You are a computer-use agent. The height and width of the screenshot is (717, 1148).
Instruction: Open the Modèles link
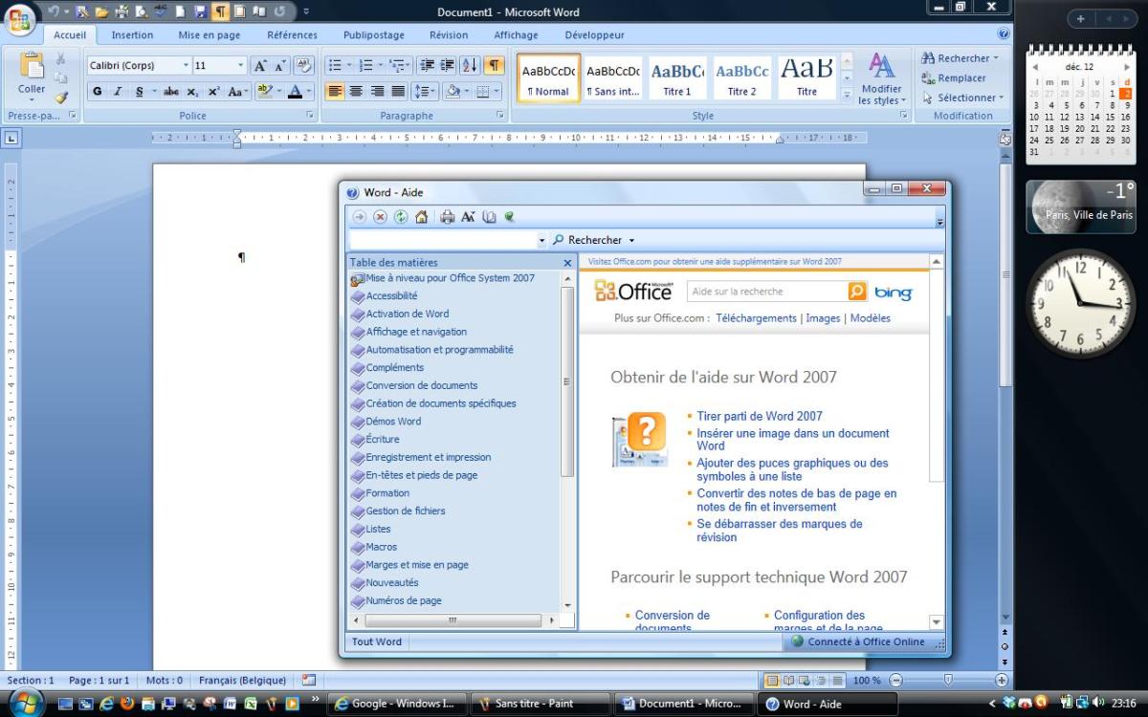tap(871, 318)
